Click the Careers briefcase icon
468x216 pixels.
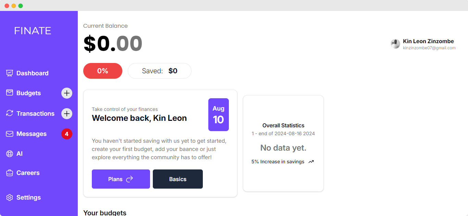(10, 173)
